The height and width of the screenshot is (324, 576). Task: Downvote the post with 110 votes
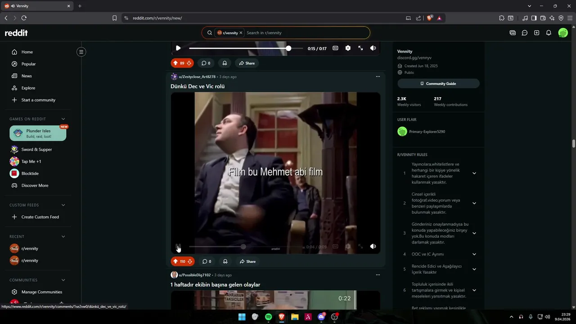pos(190,261)
